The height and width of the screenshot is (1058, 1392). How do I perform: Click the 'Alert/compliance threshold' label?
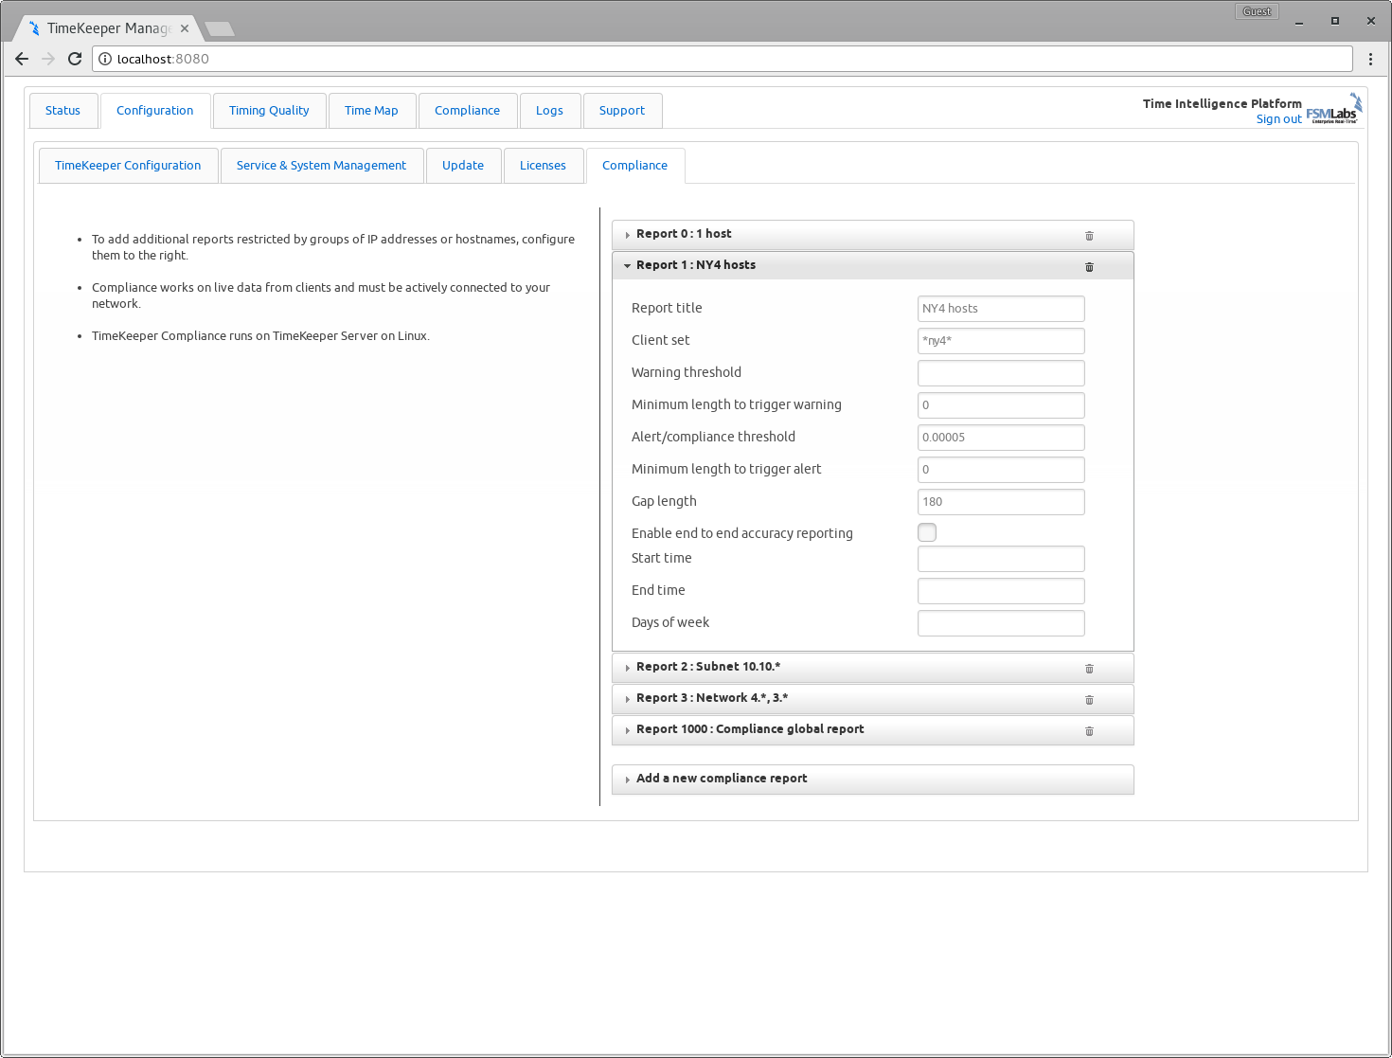point(713,437)
